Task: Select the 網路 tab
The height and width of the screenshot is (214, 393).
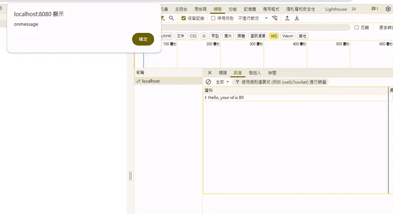Action: click(x=217, y=9)
